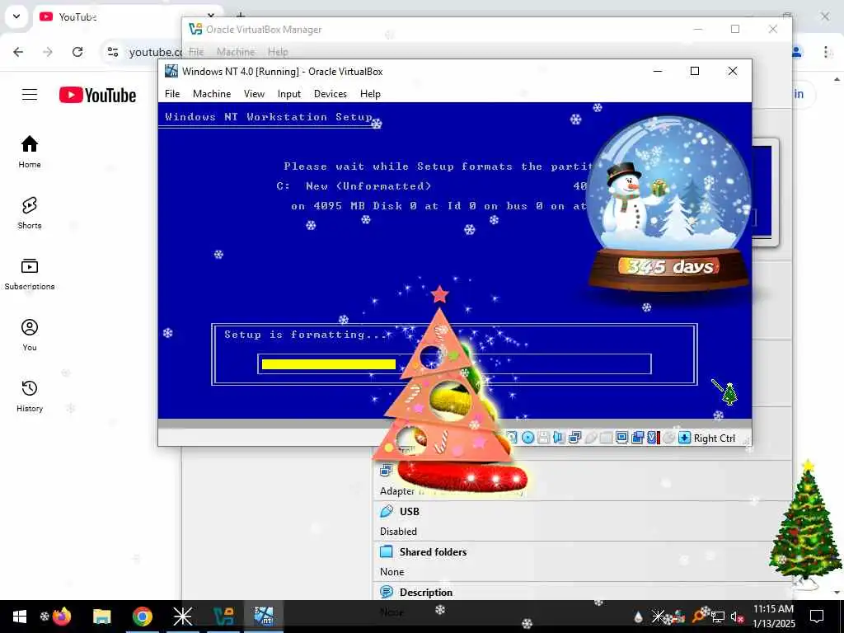
Task: Click the white snowflake app on taskbar
Action: point(182,617)
